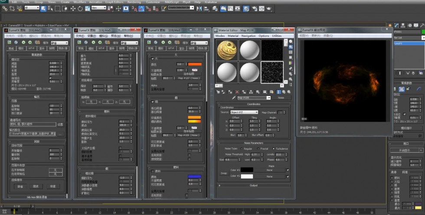Screen dimensions: 425x215
Task: Click the Video Color Check icon
Action: pyautogui.click(x=291, y=63)
